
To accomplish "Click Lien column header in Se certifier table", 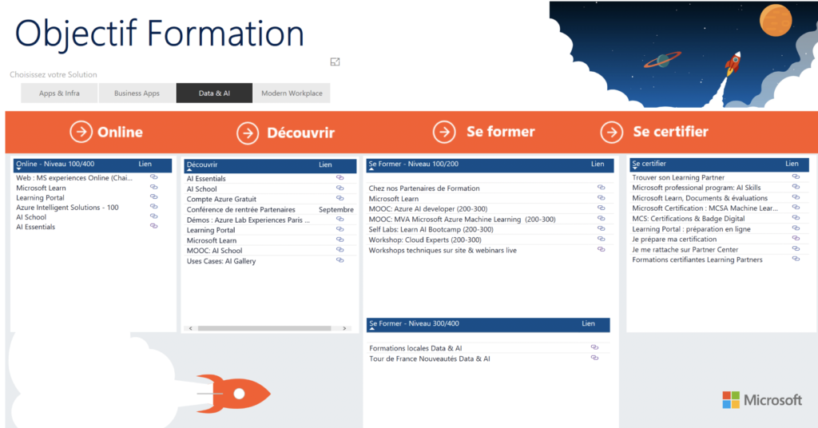I will tap(792, 164).
